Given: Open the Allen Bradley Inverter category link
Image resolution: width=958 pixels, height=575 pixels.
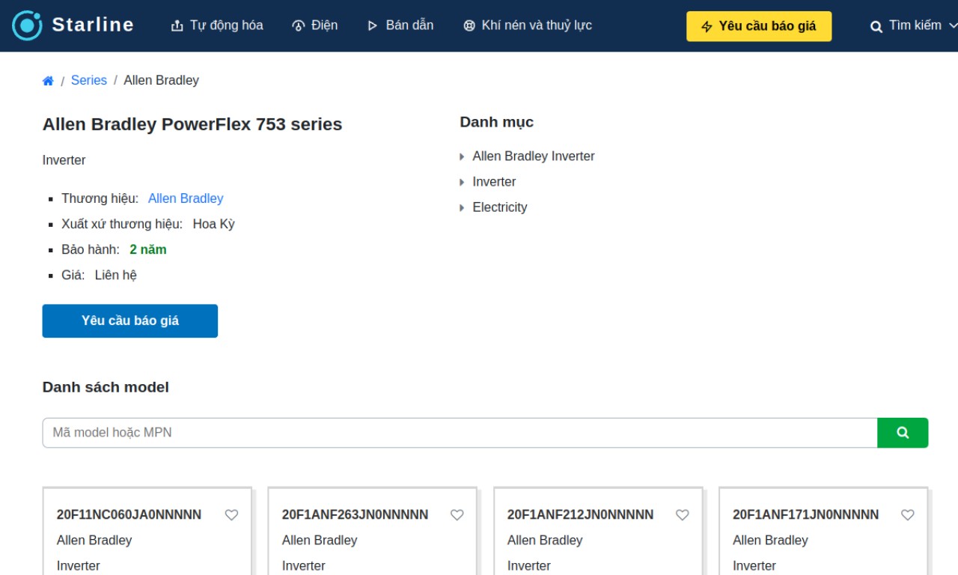Looking at the screenshot, I should tap(534, 156).
